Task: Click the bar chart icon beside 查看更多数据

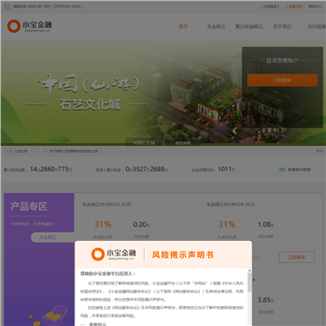Action: pos(283,169)
